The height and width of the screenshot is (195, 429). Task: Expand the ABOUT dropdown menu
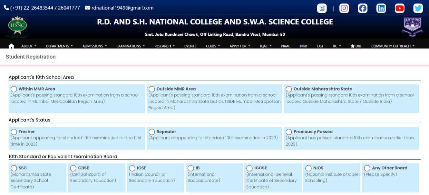tap(29, 46)
